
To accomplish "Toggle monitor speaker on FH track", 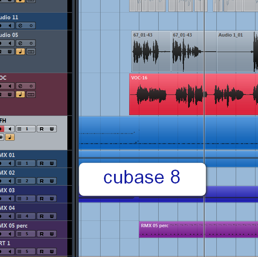I will pos(10,129).
